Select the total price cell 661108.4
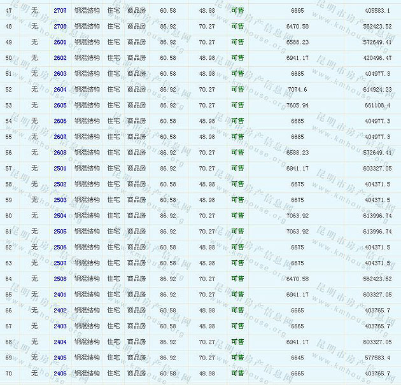 coord(378,106)
